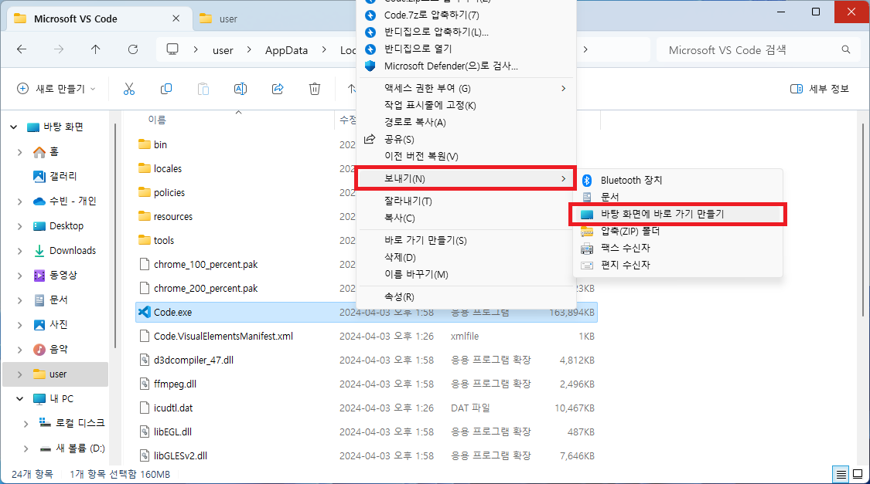Choose 문서 in send-to submenu
This screenshot has width=870, height=484.
[x=677, y=197]
